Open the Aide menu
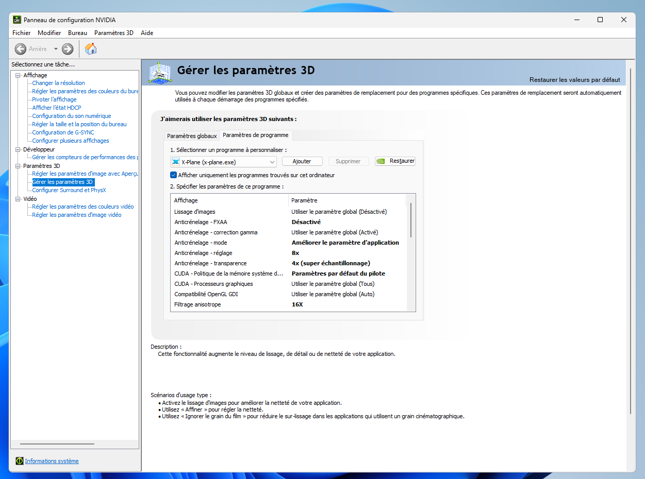 147,32
